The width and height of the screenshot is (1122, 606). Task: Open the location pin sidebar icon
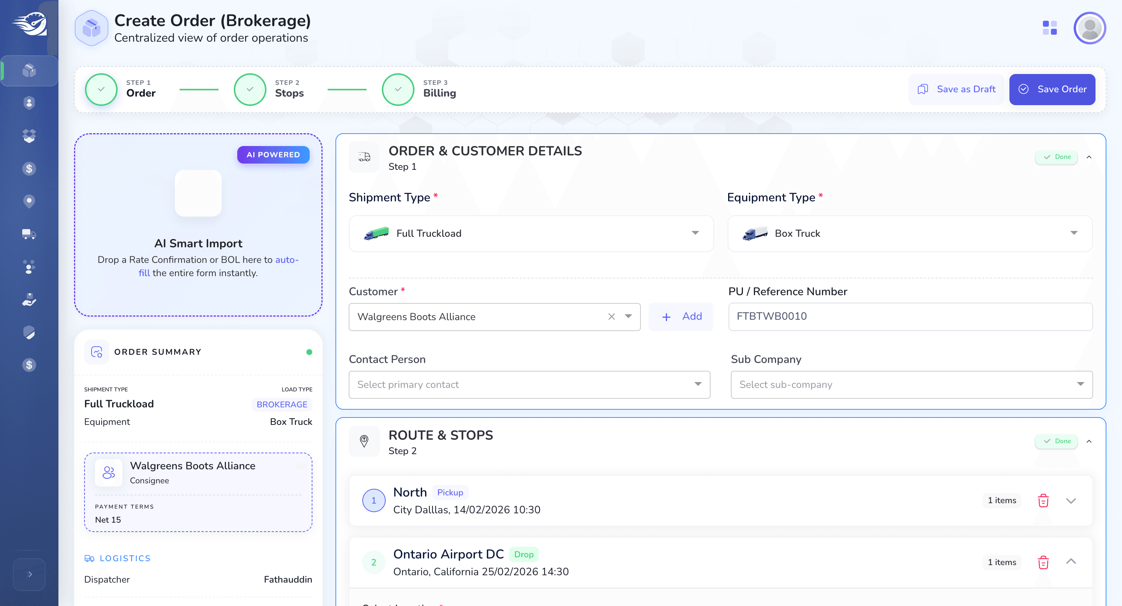(x=29, y=201)
